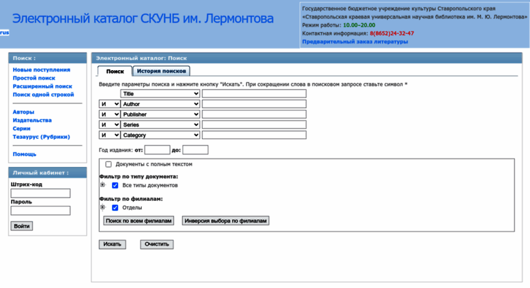Click Инверсия выбора по филиалам button
530x288 pixels.
tap(226, 221)
